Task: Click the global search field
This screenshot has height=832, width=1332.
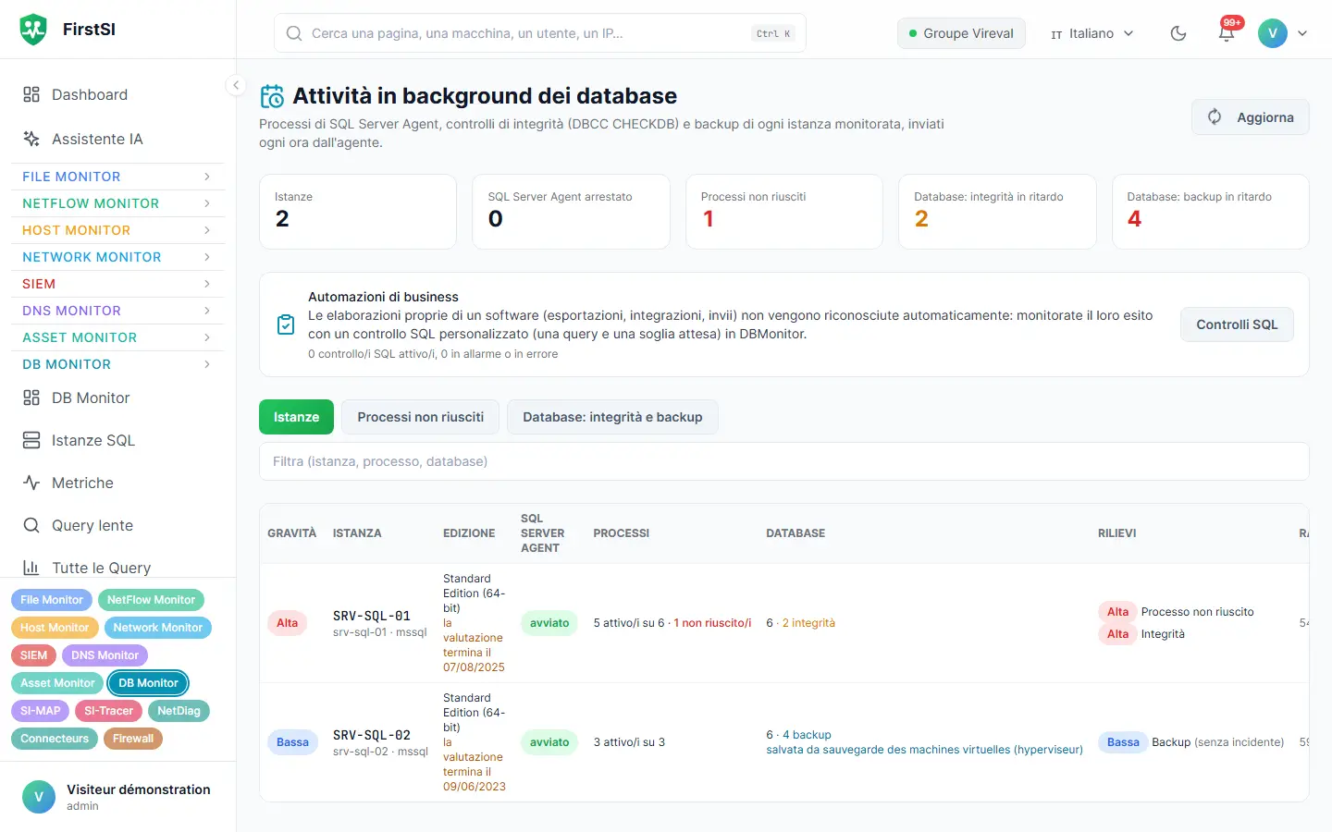Action: (x=540, y=33)
